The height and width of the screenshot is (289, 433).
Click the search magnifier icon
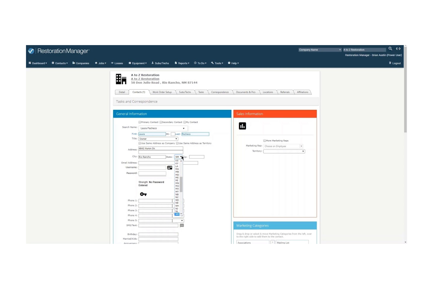point(390,49)
